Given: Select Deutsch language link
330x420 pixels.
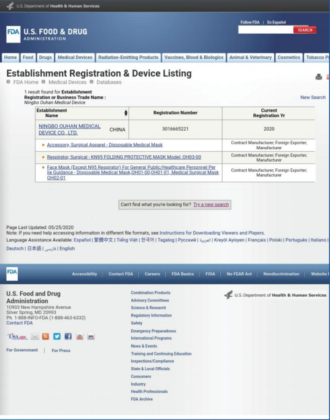Looking at the screenshot, I should 15,249.
